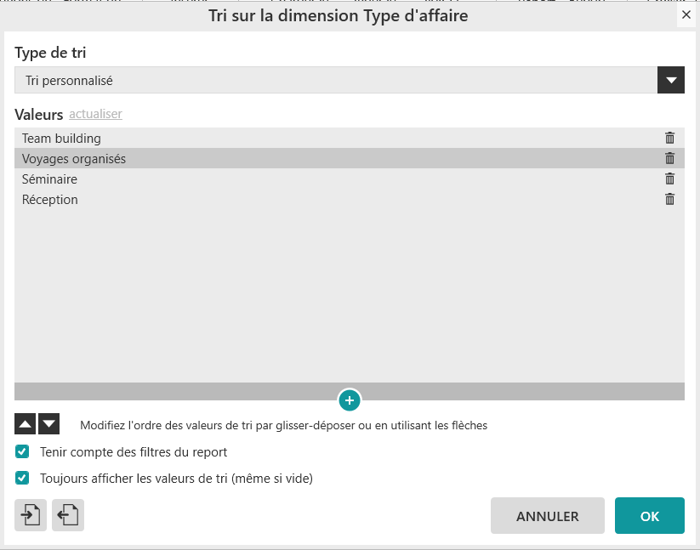Uncheck Tenir compte des filtres du report
The image size is (700, 550).
(23, 452)
